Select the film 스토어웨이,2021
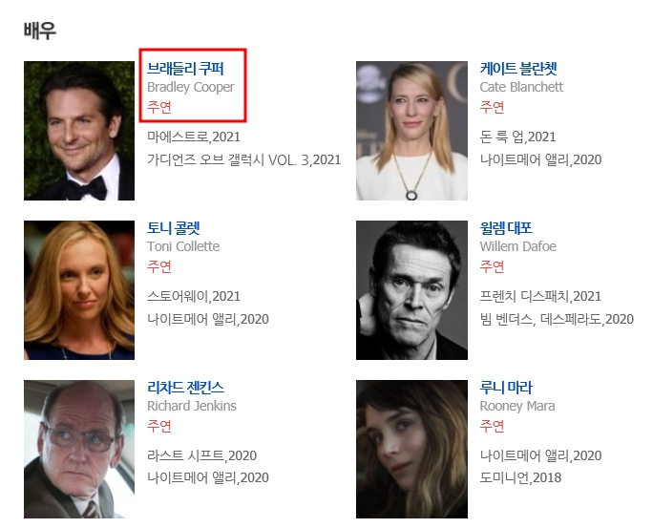Screen dimensions: 653x528 194,296
